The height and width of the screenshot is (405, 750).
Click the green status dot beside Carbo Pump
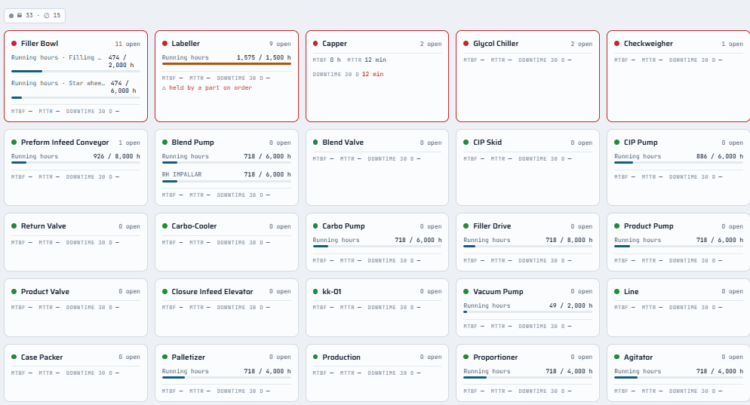pyautogui.click(x=315, y=226)
